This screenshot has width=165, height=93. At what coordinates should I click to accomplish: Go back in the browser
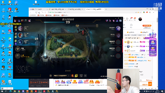[31, 12]
